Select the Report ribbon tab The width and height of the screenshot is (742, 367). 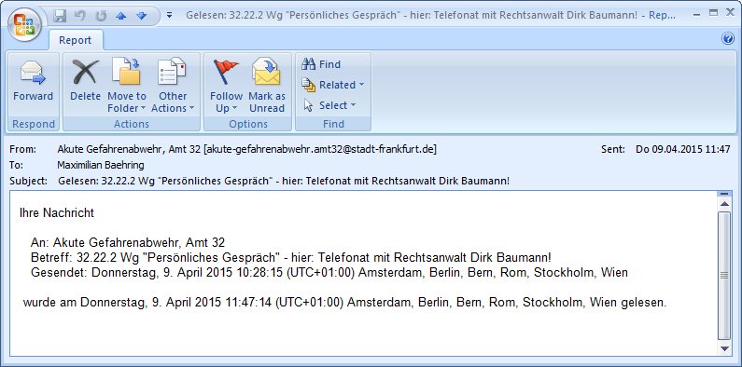[75, 40]
